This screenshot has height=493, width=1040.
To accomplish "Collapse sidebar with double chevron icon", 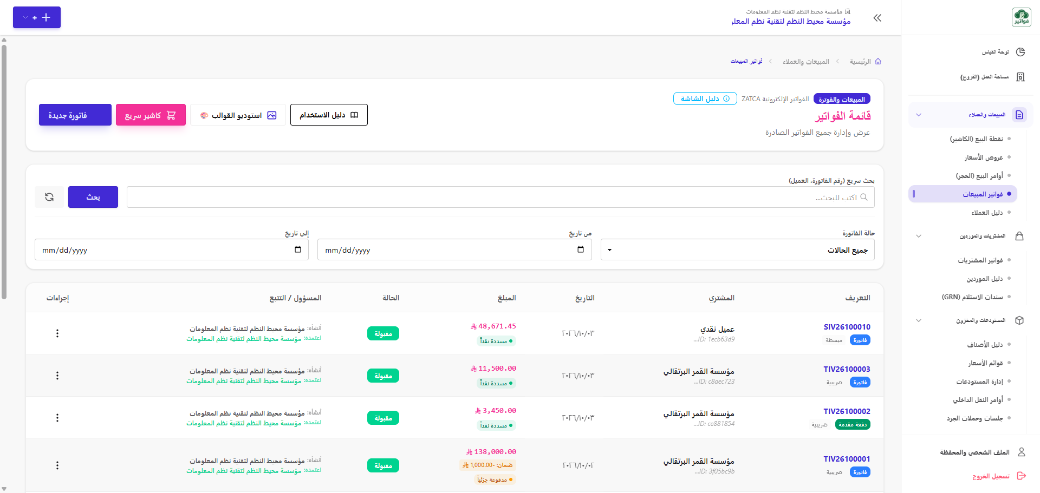I will coord(877,18).
